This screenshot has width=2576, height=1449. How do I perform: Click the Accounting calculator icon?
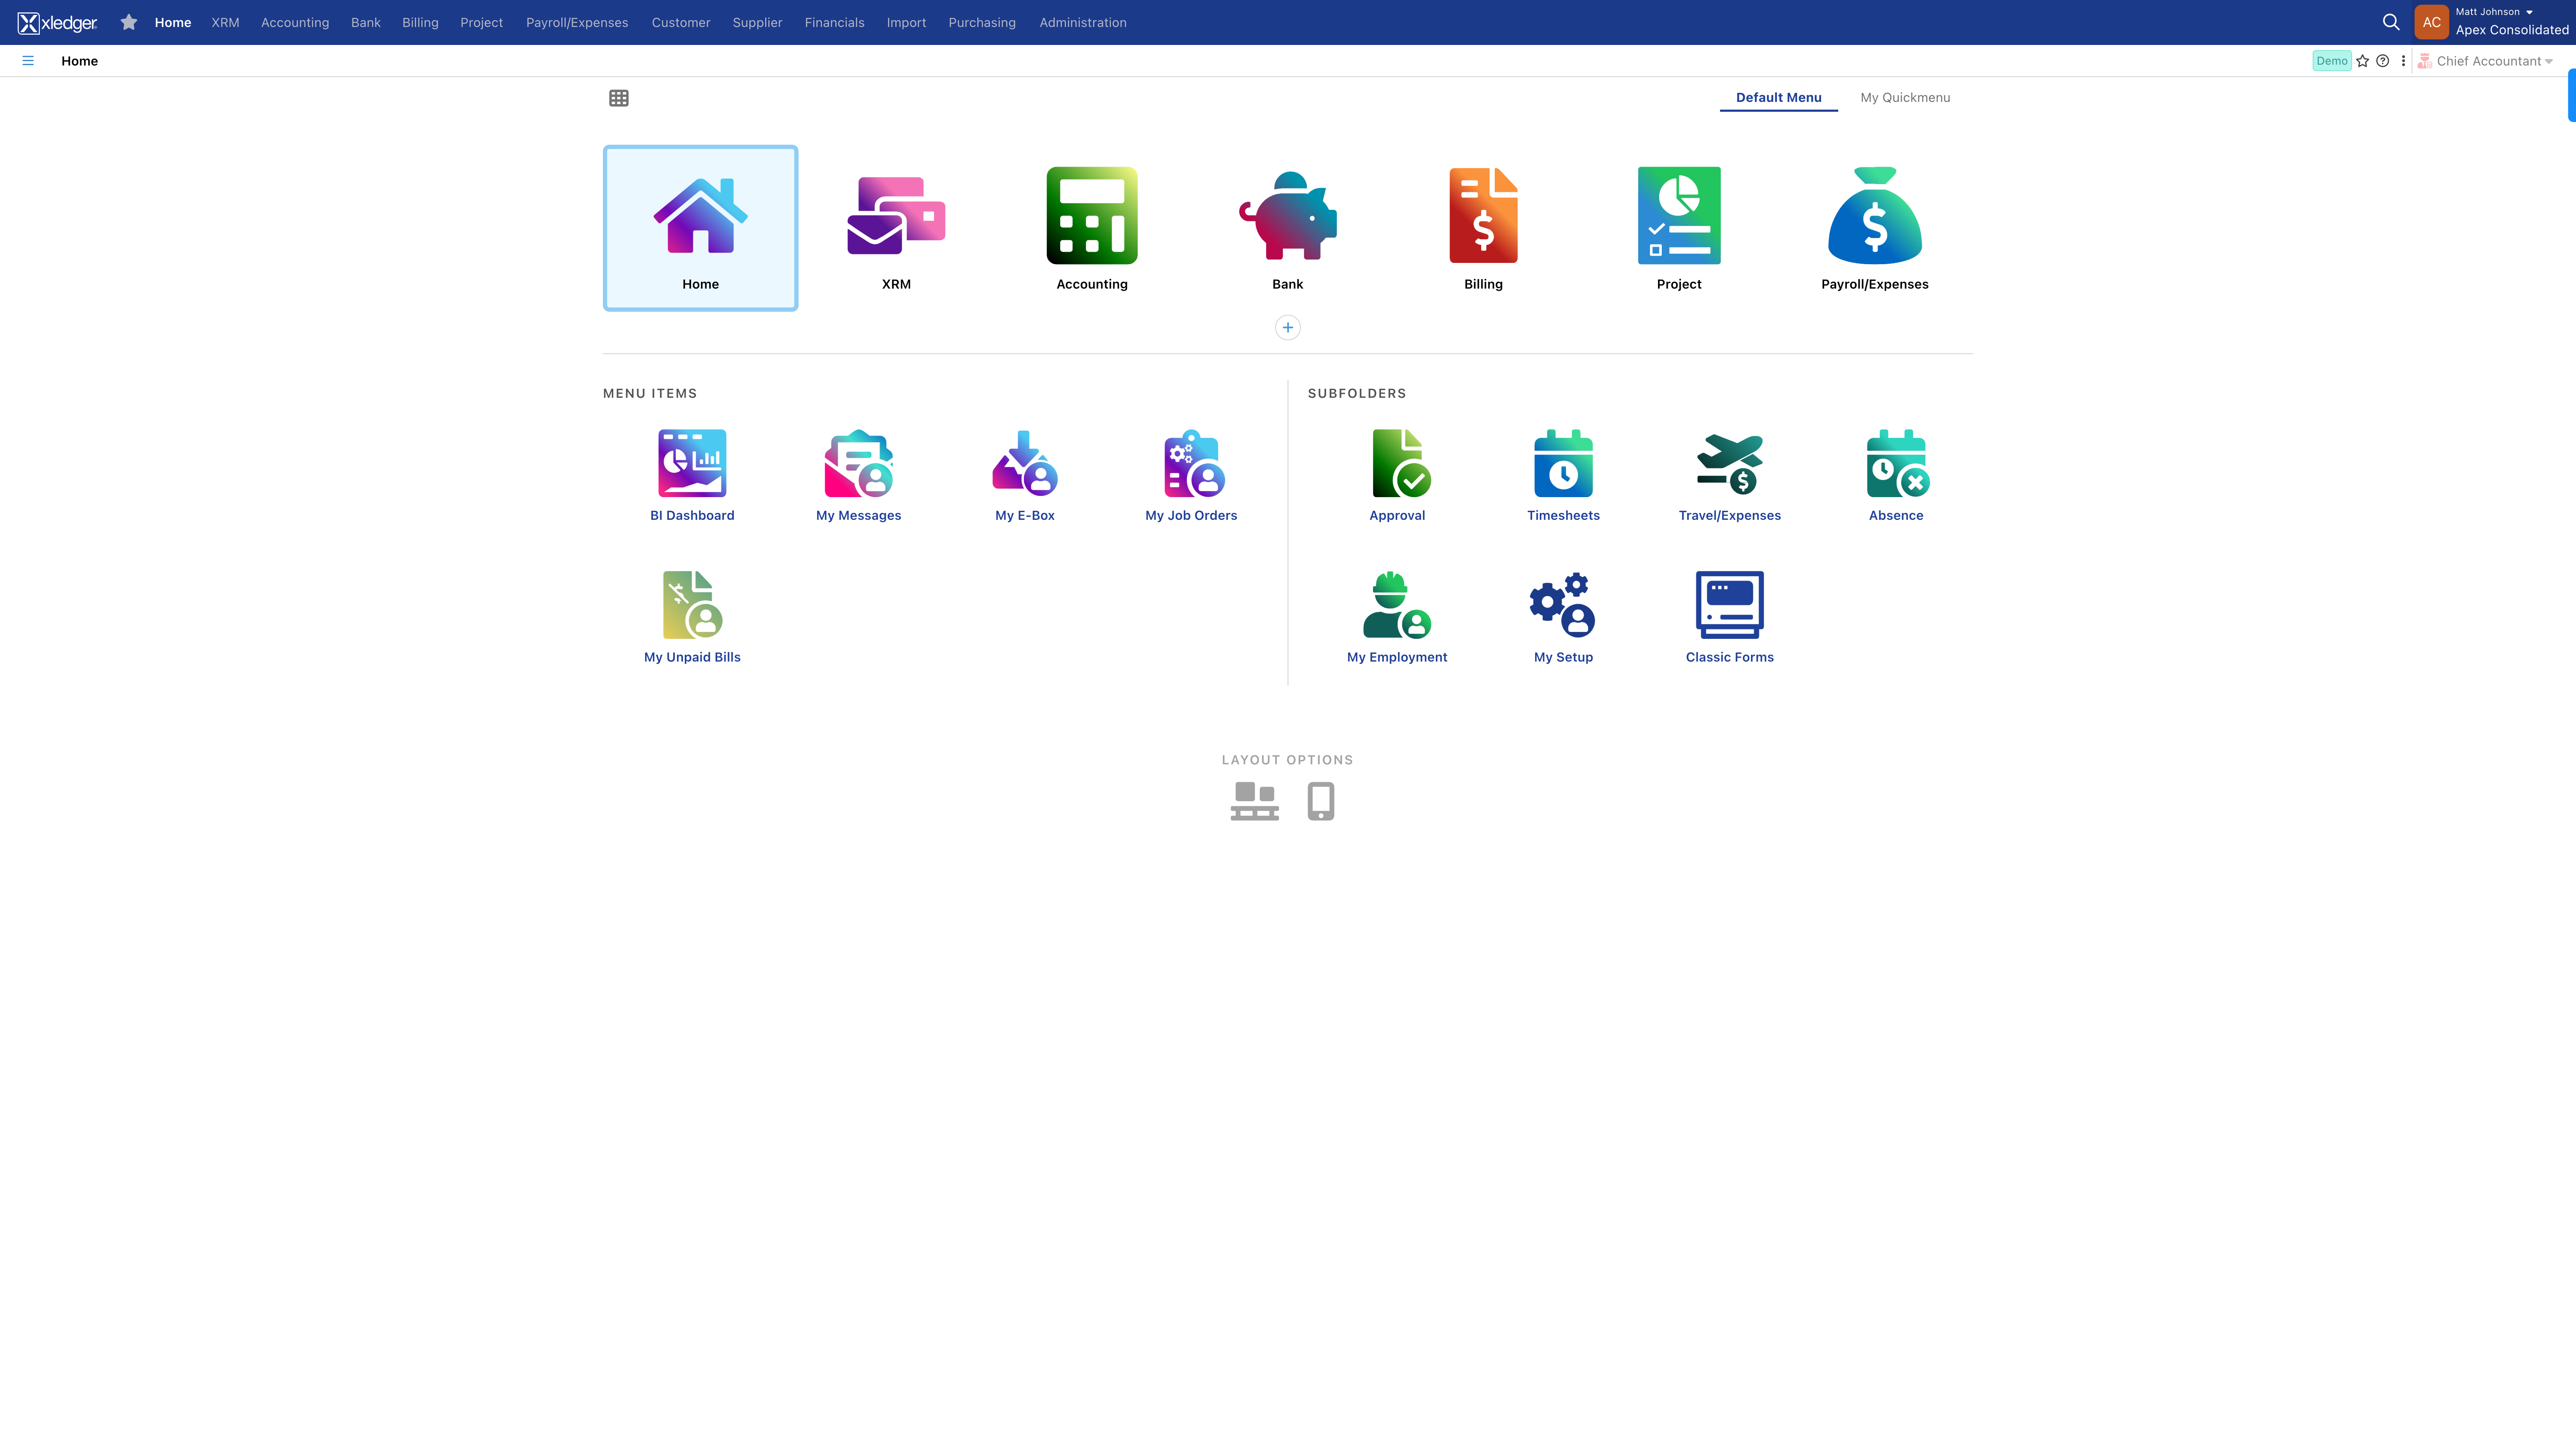(x=1091, y=216)
